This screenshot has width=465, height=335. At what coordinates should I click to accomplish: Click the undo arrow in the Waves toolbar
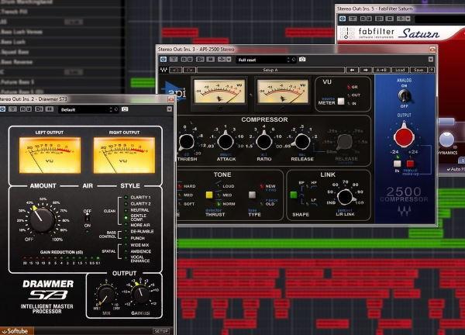click(176, 70)
